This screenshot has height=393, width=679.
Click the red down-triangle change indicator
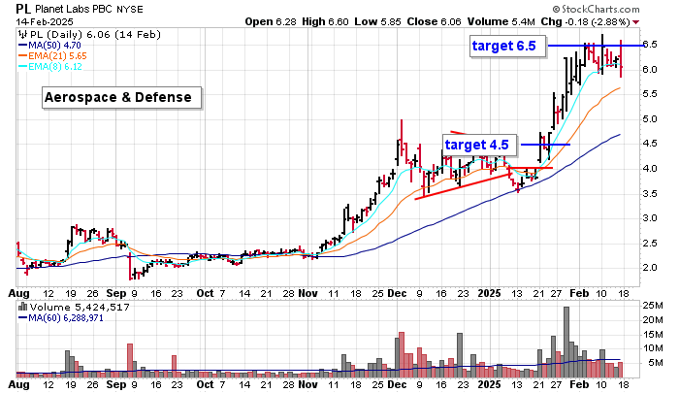click(635, 22)
